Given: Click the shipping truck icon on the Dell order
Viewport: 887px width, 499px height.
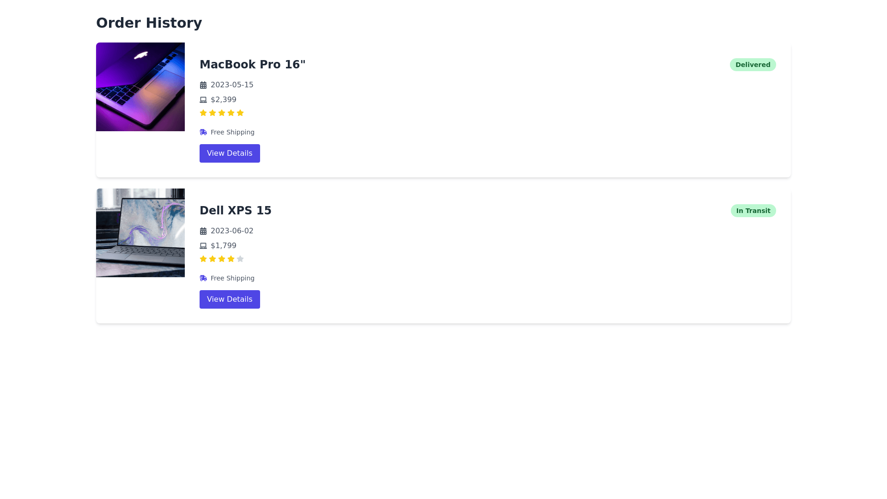Looking at the screenshot, I should tap(203, 278).
